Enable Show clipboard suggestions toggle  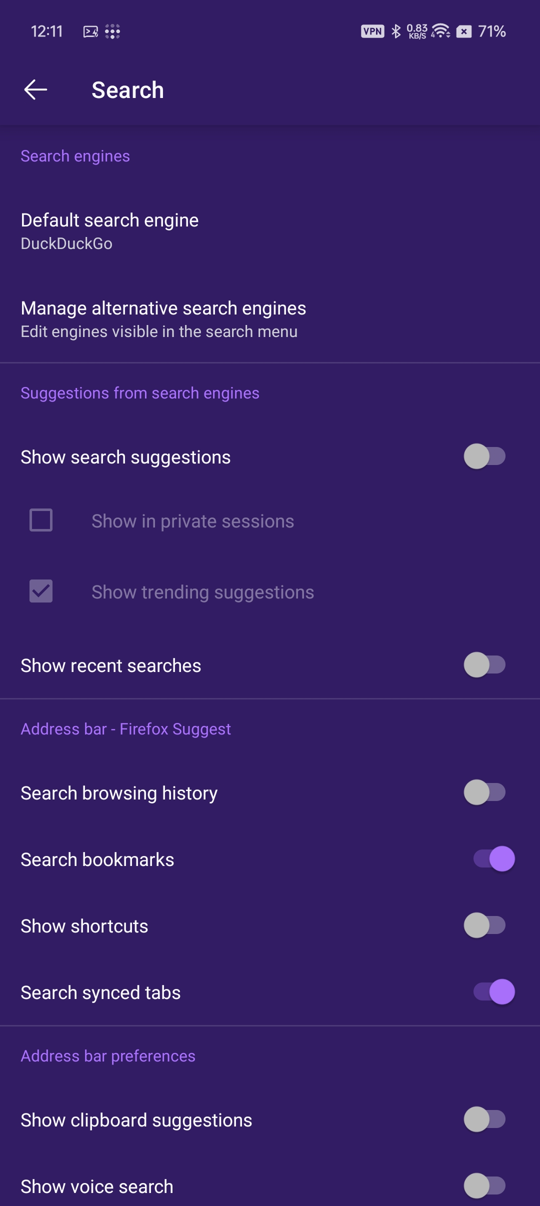point(484,1119)
